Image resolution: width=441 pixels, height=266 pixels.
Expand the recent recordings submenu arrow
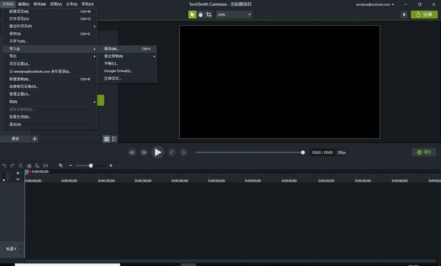point(154,56)
